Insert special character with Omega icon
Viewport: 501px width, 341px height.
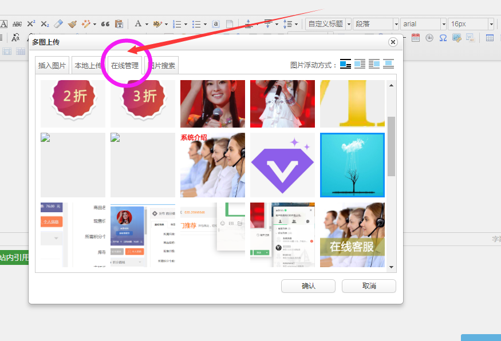[443, 38]
